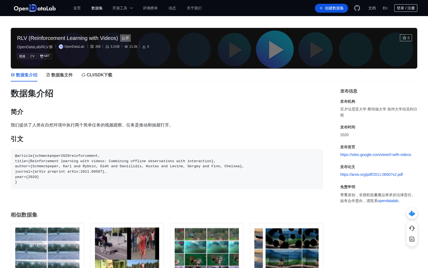Open 评测榜单 in the navigation bar
This screenshot has width=428, height=268.
tap(150, 8)
